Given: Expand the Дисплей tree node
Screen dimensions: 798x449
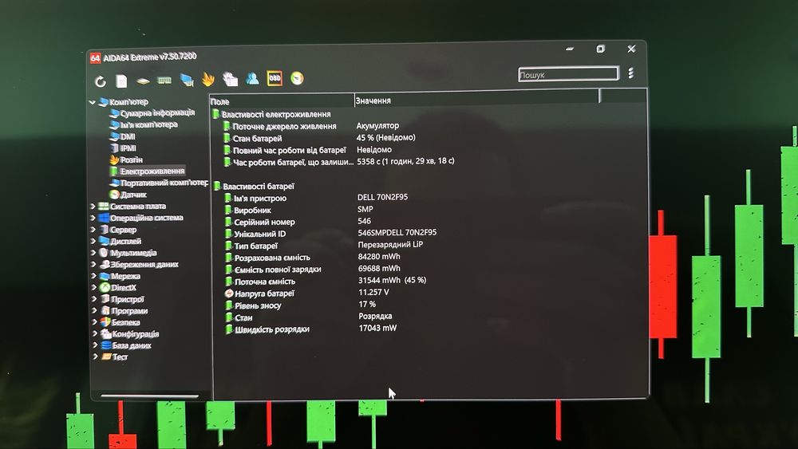Looking at the screenshot, I should pos(93,242).
